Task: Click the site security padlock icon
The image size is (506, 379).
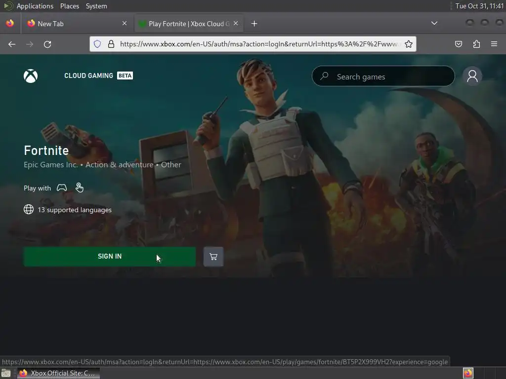Action: [x=111, y=44]
